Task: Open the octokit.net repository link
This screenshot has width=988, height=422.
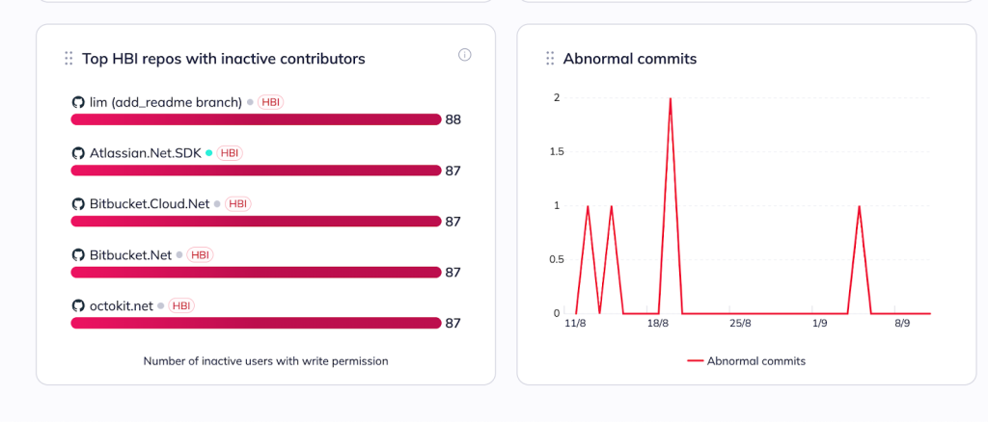Action: pyautogui.click(x=122, y=305)
